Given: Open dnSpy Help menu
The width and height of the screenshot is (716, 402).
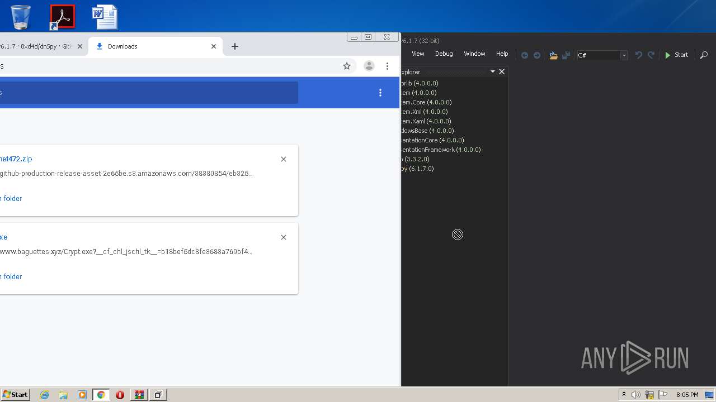Looking at the screenshot, I should point(502,54).
